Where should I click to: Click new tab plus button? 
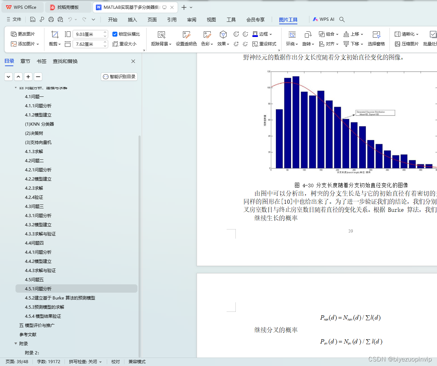point(184,7)
